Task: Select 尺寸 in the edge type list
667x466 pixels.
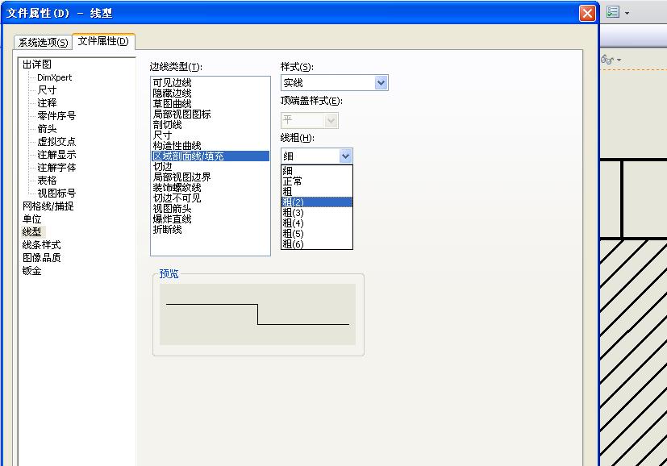Action: (x=211, y=135)
